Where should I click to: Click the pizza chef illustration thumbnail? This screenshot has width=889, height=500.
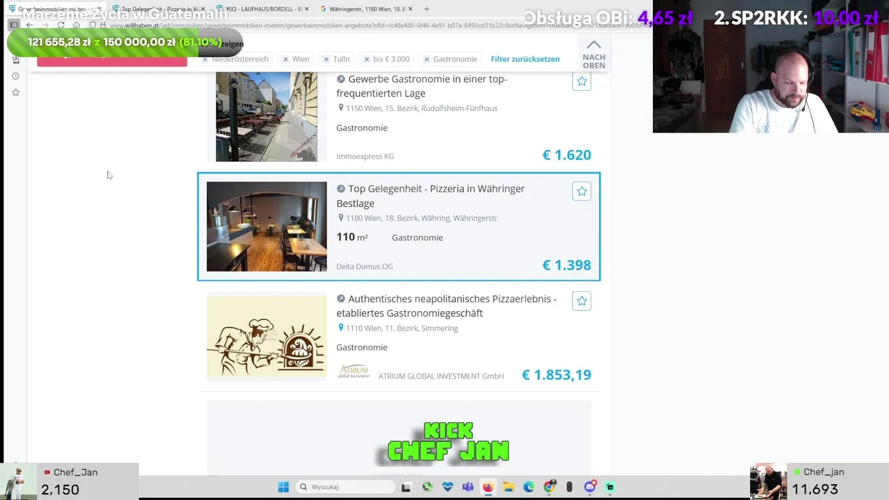266,337
